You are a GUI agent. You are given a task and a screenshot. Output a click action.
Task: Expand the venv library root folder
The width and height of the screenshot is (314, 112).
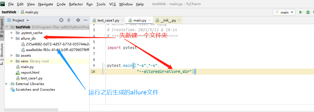12,61
